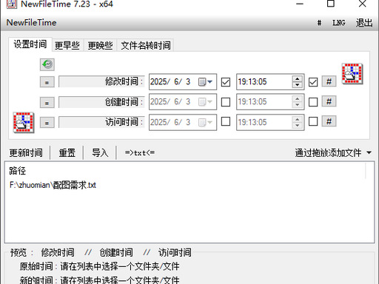Click the 导入 import button
Image resolution: width=379 pixels, height=284 pixels.
[100, 153]
